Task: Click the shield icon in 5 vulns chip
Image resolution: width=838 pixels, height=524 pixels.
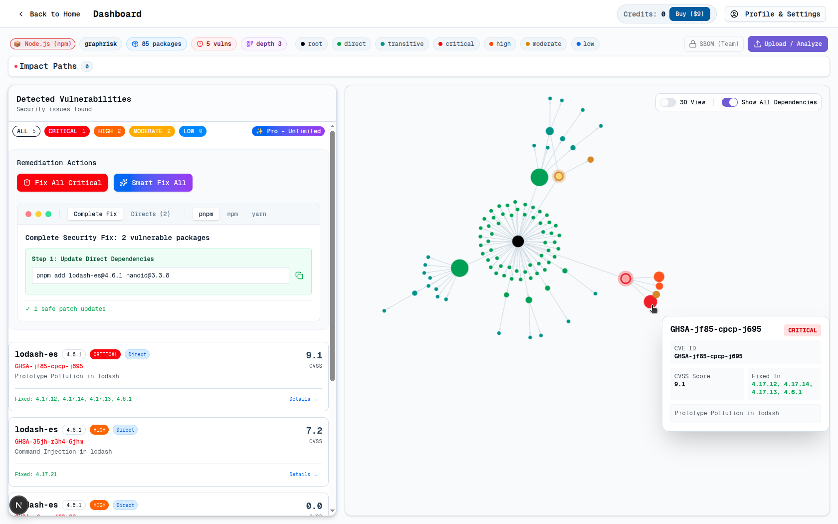Action: click(200, 44)
